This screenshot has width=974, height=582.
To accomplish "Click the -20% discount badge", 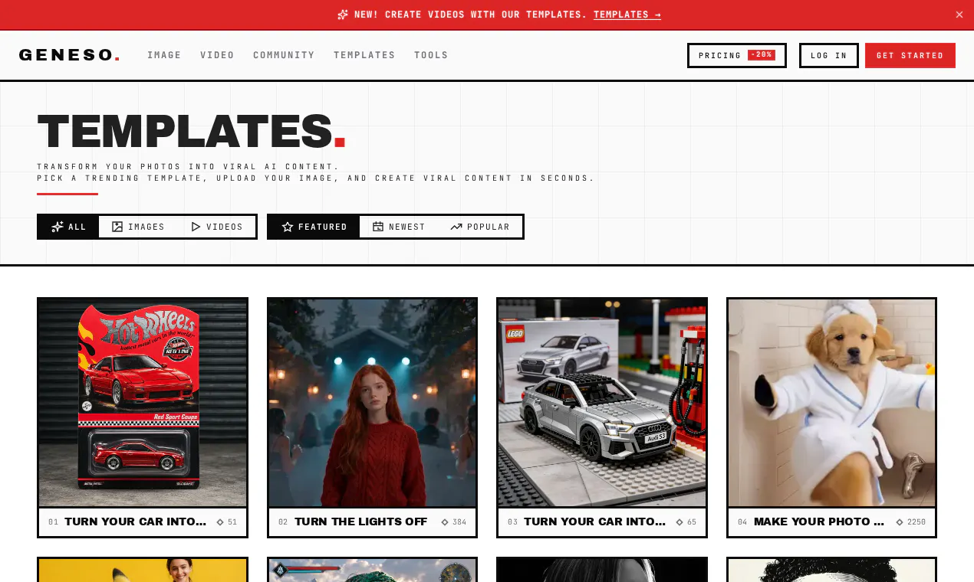I will click(762, 55).
